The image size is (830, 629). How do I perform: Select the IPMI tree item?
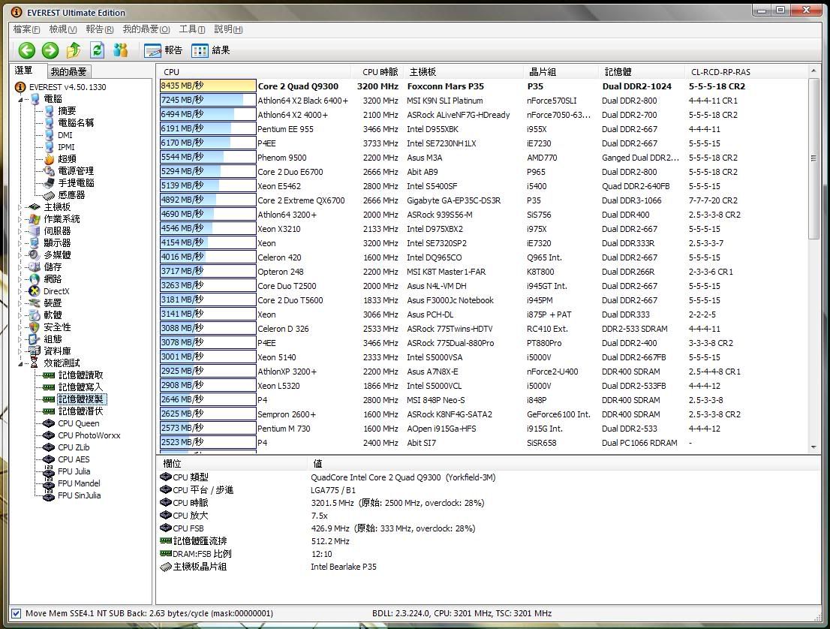pyautogui.click(x=65, y=147)
